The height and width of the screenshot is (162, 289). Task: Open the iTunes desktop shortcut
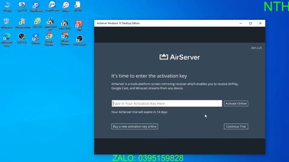(x=66, y=7)
